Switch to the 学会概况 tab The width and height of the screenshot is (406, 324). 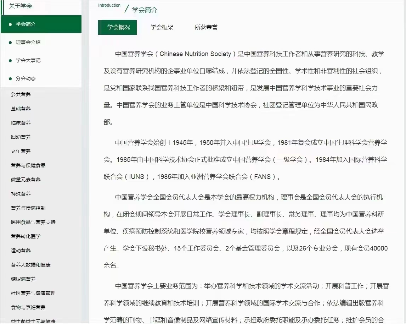118,27
